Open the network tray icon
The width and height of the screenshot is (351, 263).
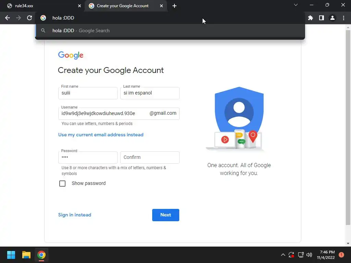301,255
